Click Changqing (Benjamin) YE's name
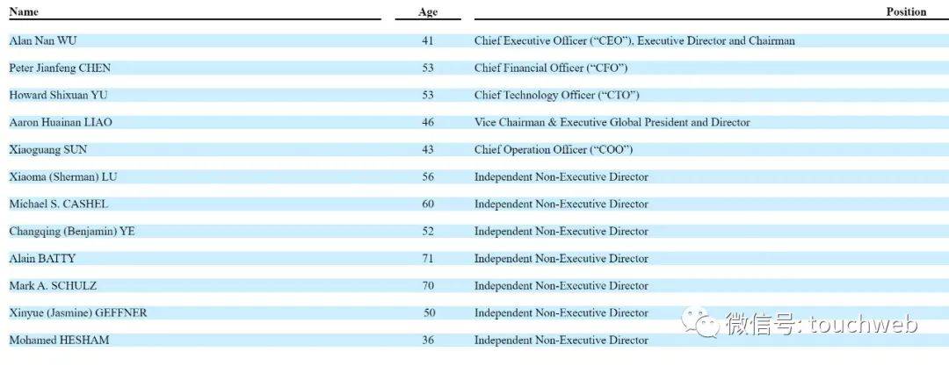The height and width of the screenshot is (366, 949). click(72, 231)
